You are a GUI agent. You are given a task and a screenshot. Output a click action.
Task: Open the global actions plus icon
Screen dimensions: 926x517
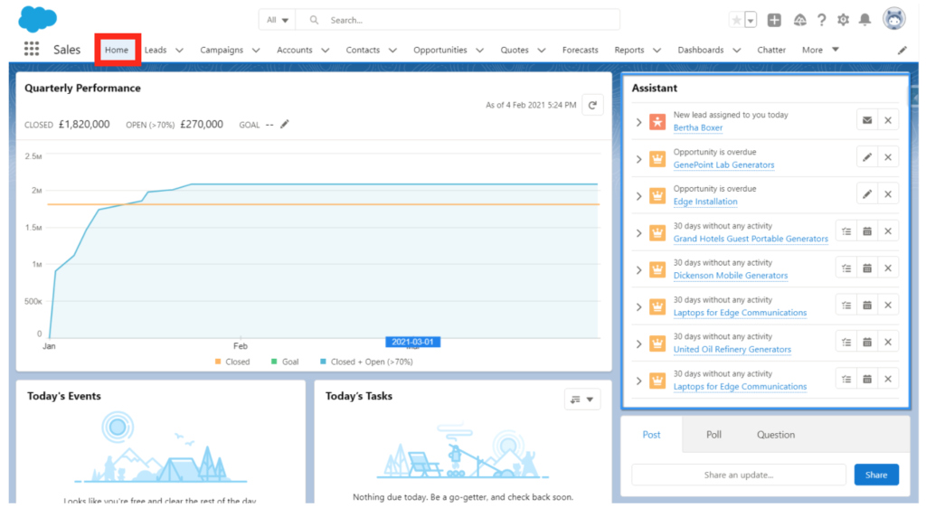[x=774, y=20]
